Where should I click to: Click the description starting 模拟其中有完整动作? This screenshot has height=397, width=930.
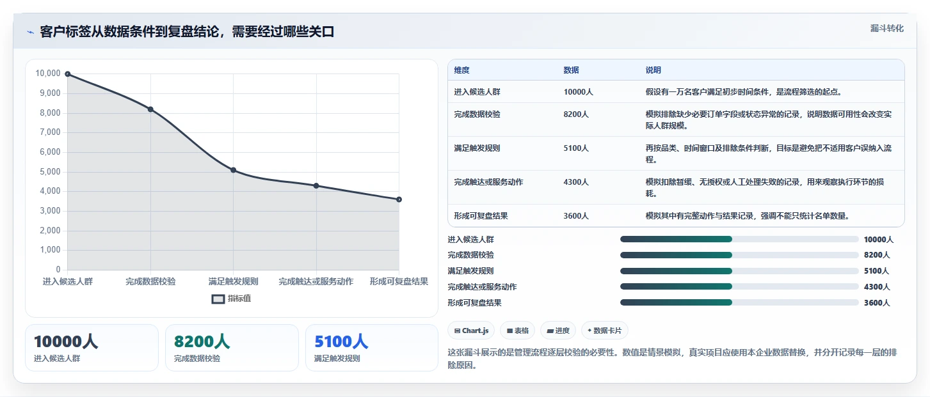tap(748, 216)
